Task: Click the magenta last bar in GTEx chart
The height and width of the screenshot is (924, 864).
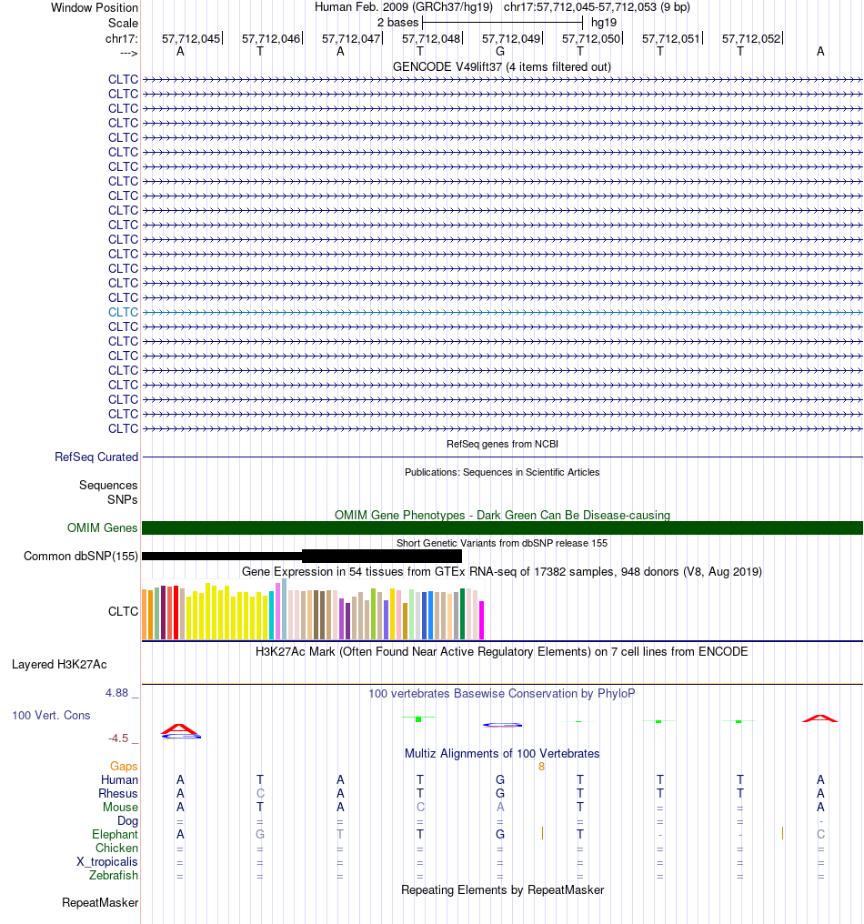Action: tap(481, 620)
